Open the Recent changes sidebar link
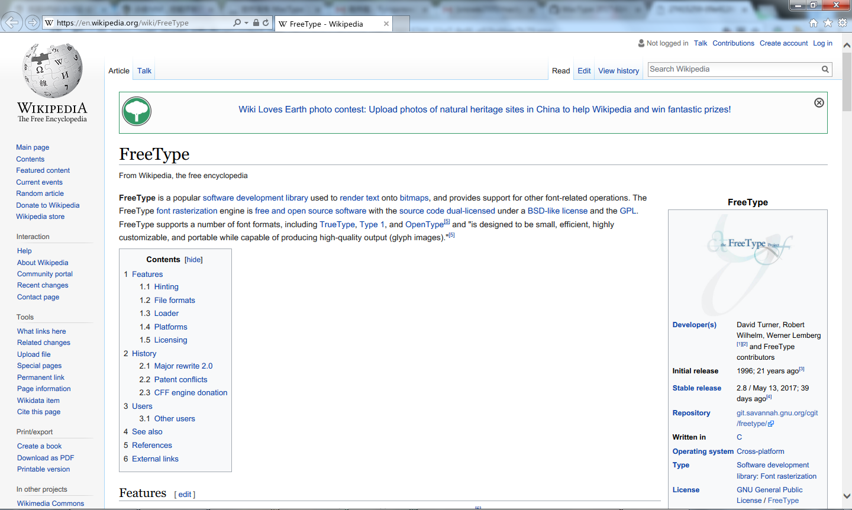The width and height of the screenshot is (852, 510). (x=43, y=285)
